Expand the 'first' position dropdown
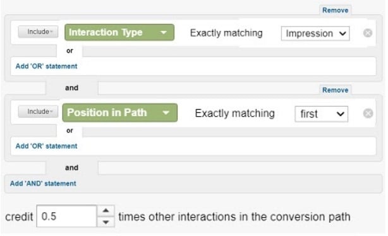Screen dimensions: 388x236 (x=322, y=114)
